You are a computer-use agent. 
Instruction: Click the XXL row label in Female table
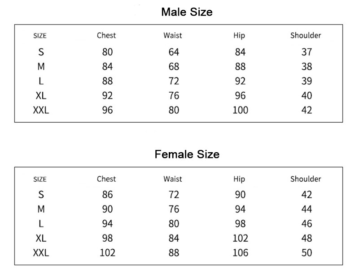tap(41, 253)
